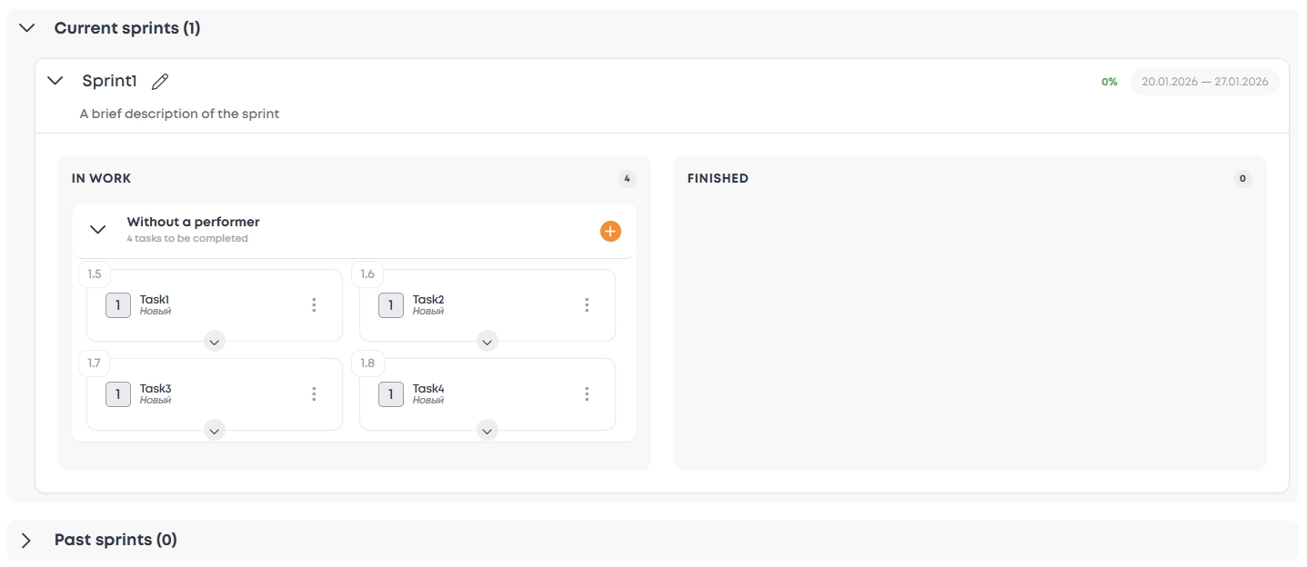Click the sprint description text
The width and height of the screenshot is (1307, 567).
coord(179,114)
